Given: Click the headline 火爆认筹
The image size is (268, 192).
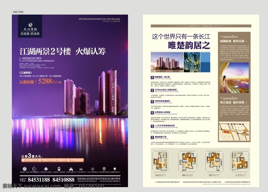Looking at the screenshot, I should 91,51.
